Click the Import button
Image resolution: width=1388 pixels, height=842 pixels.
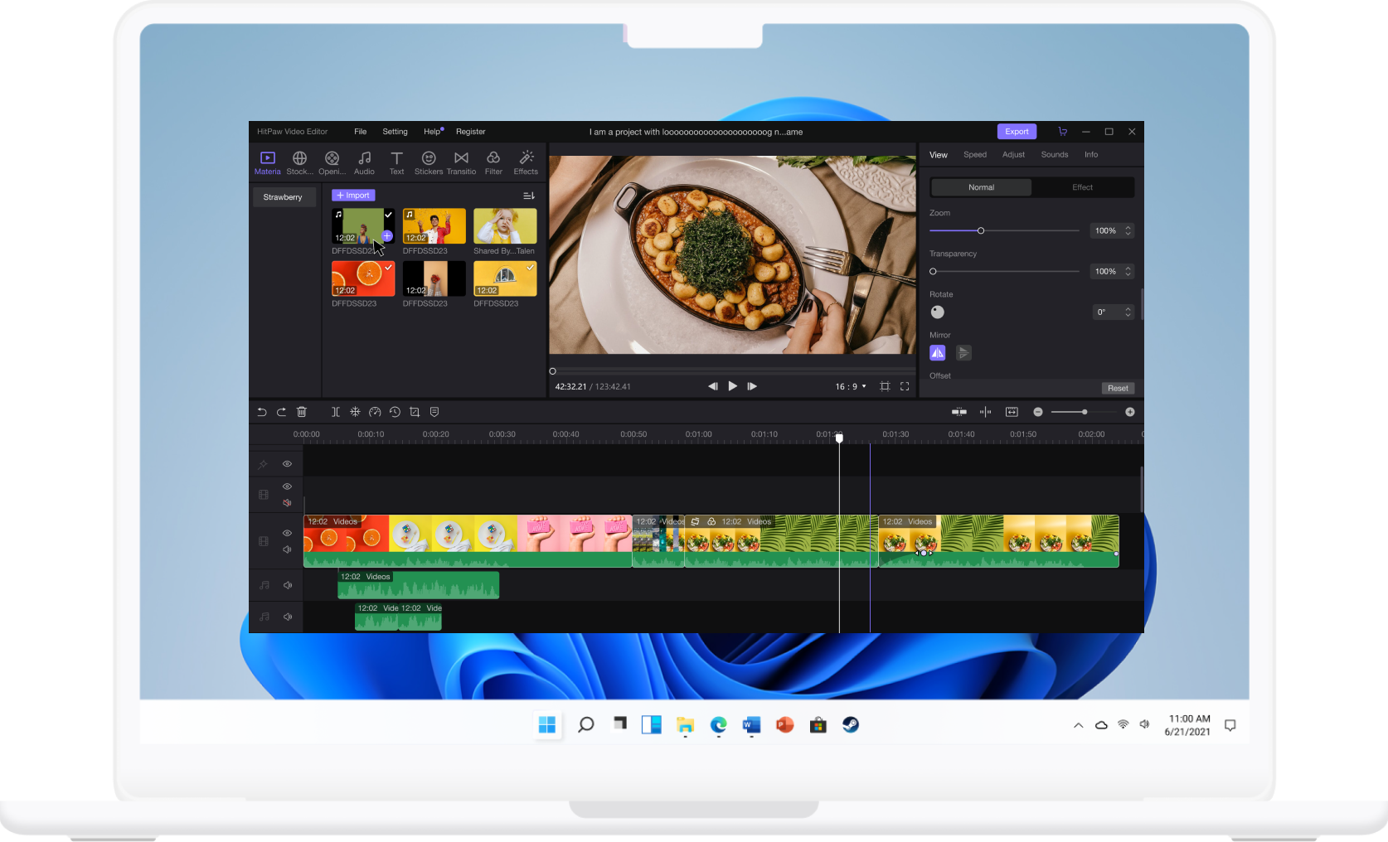353,196
